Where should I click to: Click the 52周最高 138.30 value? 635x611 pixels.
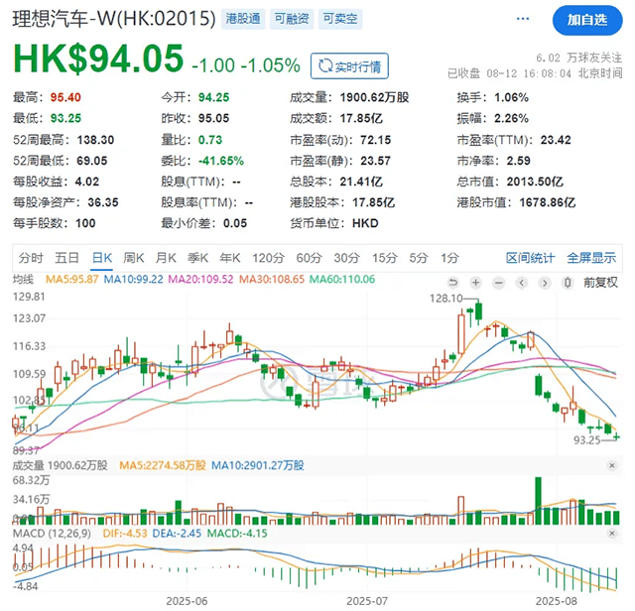[95, 140]
